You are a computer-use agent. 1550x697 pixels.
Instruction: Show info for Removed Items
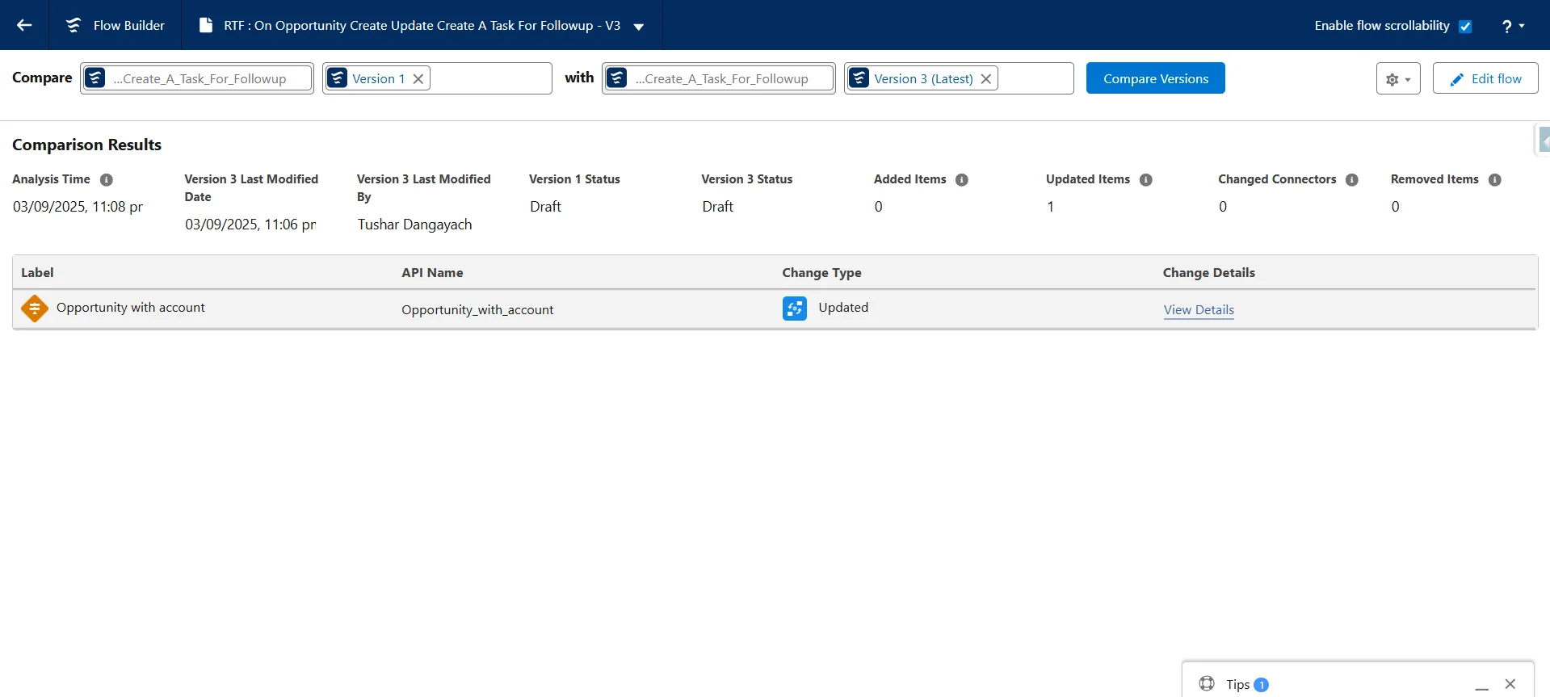coord(1494,179)
